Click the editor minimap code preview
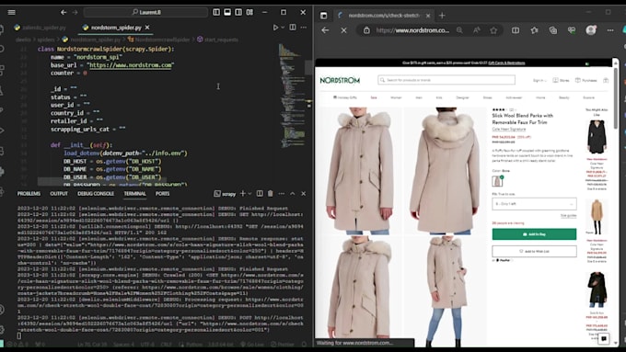 click(x=292, y=96)
